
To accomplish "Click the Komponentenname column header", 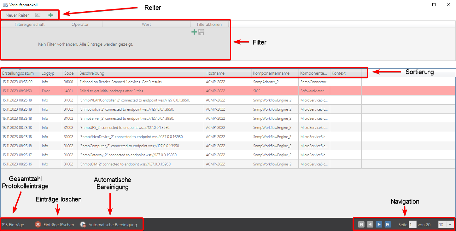I will click(x=271, y=73).
